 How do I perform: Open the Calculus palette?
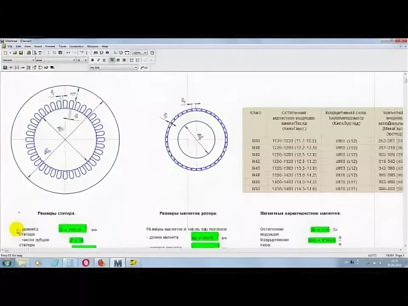[28, 68]
